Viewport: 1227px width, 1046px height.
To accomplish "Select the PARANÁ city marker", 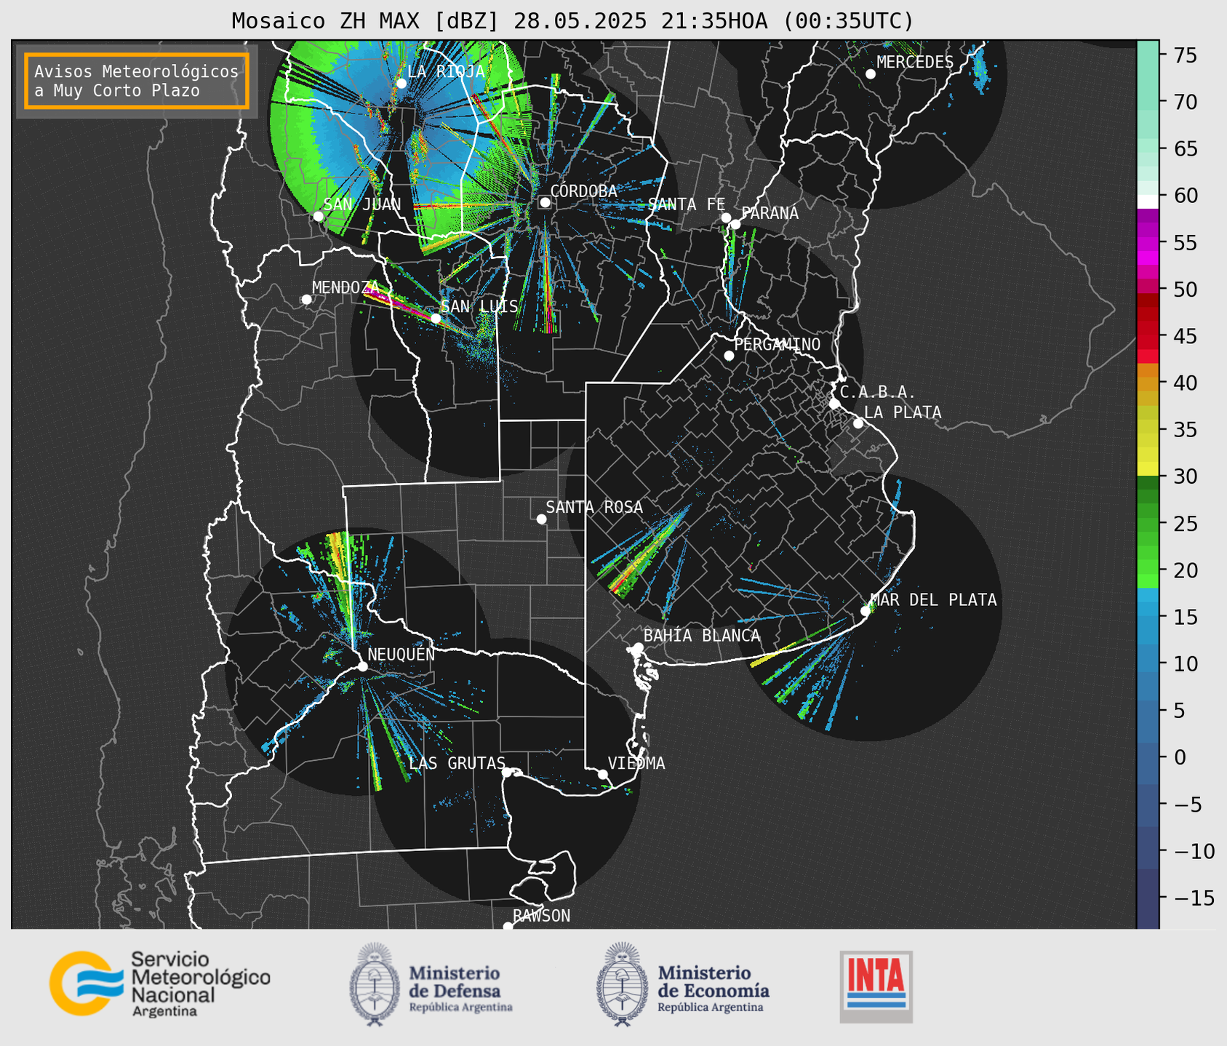I will click(735, 224).
